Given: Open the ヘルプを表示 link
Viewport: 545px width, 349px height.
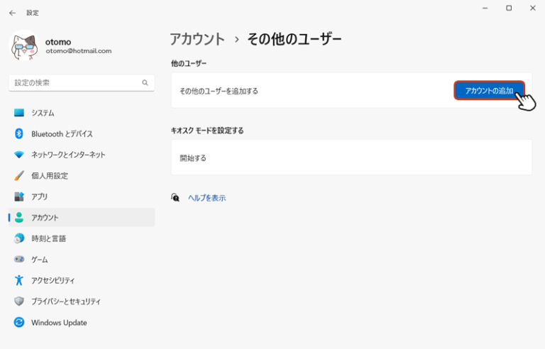Looking at the screenshot, I should (x=207, y=198).
